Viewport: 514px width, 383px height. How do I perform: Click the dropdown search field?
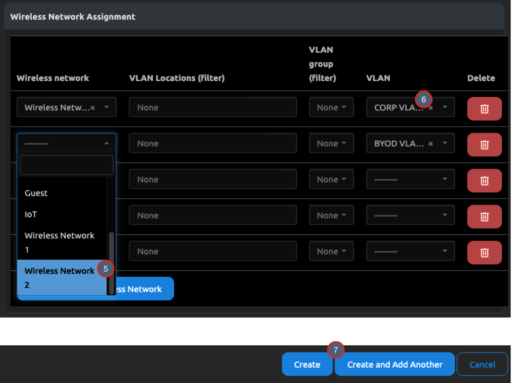click(x=66, y=165)
